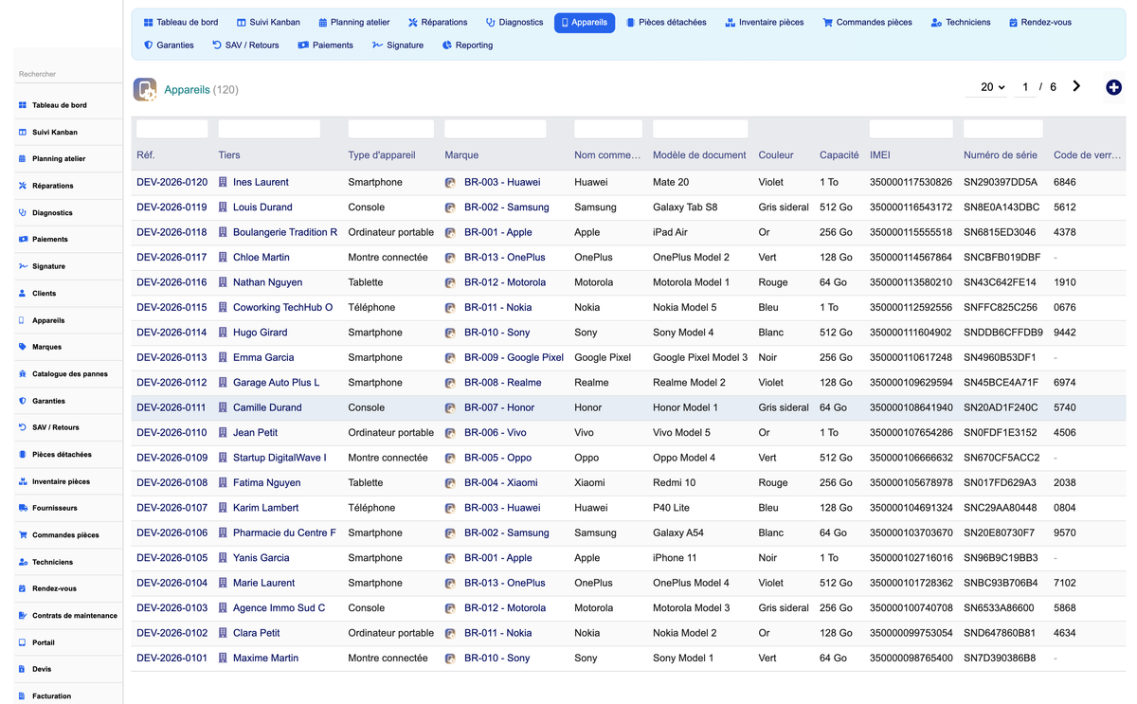
Task: Open Planning atelier top tab
Action: [354, 22]
